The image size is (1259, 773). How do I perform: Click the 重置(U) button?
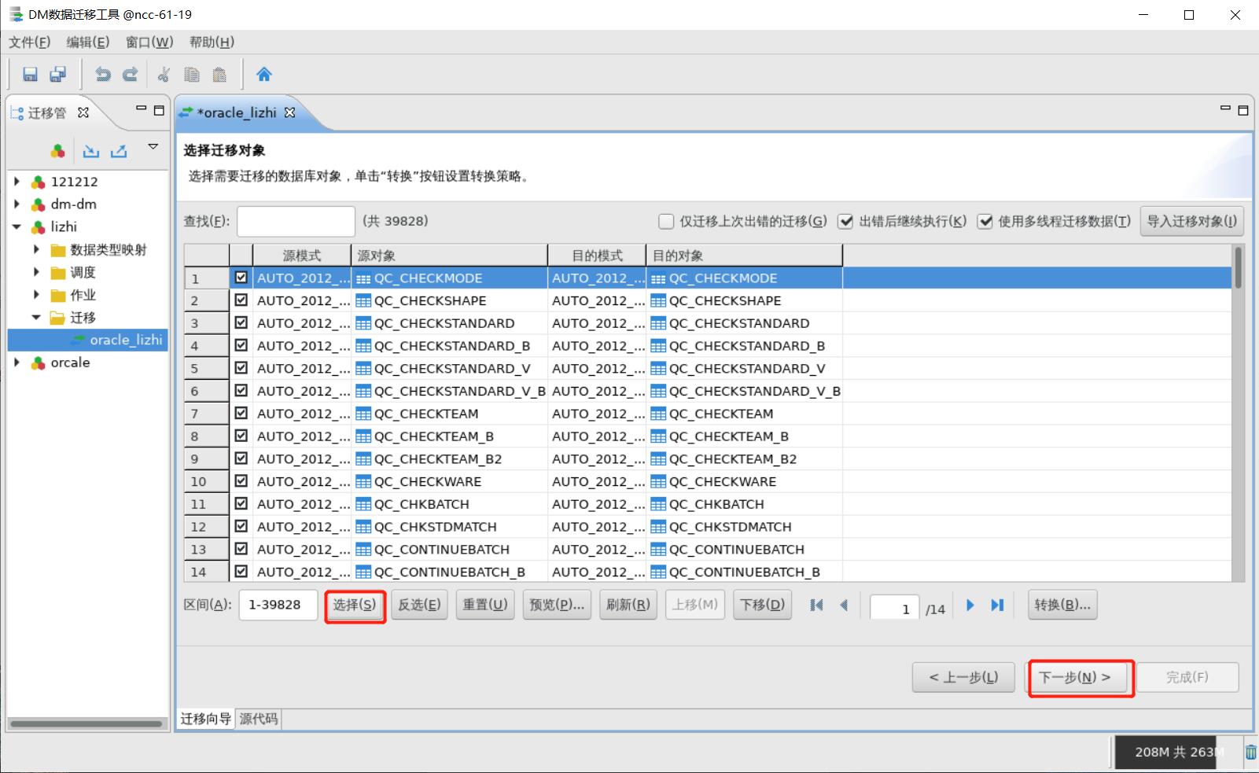point(484,605)
